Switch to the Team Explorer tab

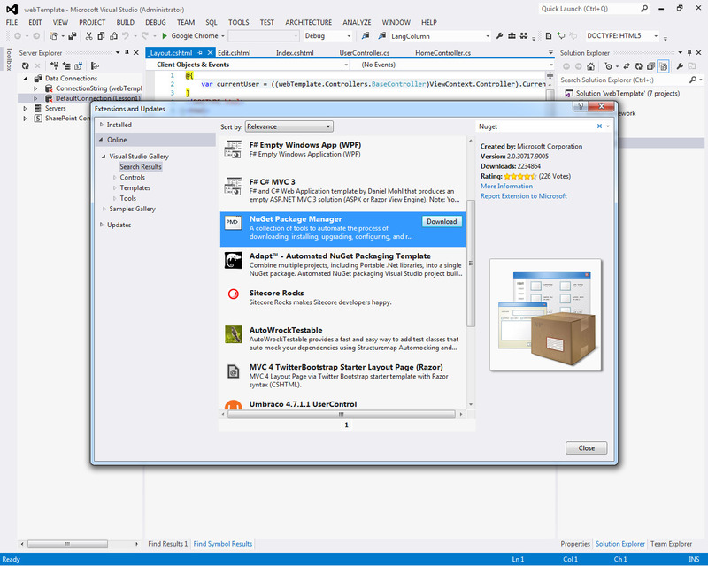tap(671, 544)
